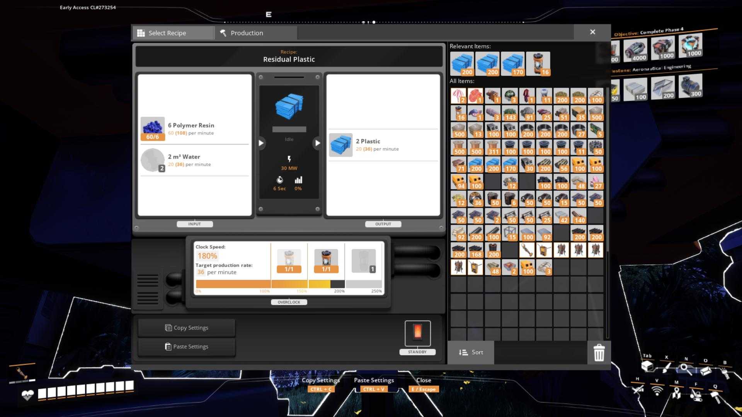Sort the inventory with the Sort button
Screen dimensions: 742x417
click(x=471, y=352)
